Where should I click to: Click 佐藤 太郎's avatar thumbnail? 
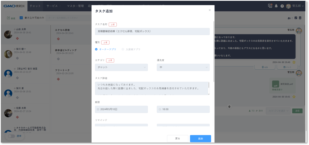point(8,113)
